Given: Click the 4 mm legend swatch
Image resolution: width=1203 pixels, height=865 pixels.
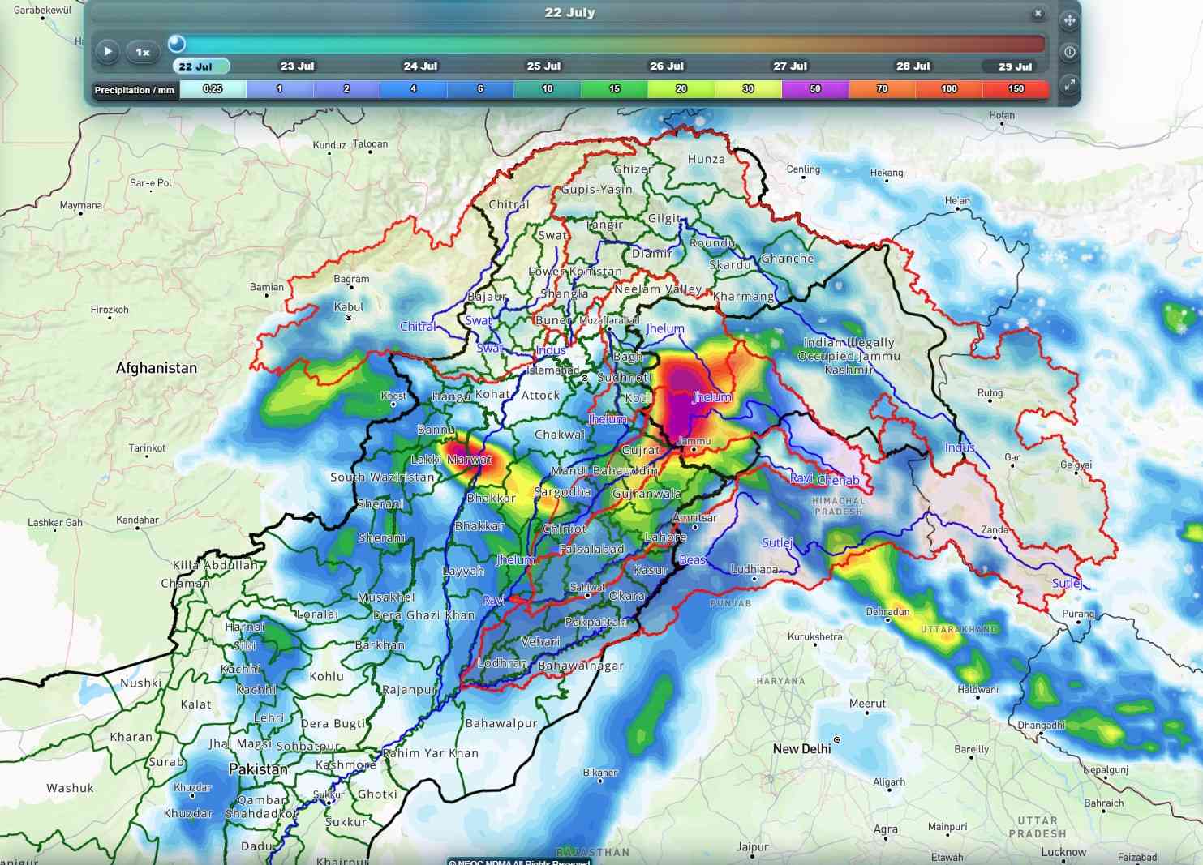Looking at the screenshot, I should (414, 89).
